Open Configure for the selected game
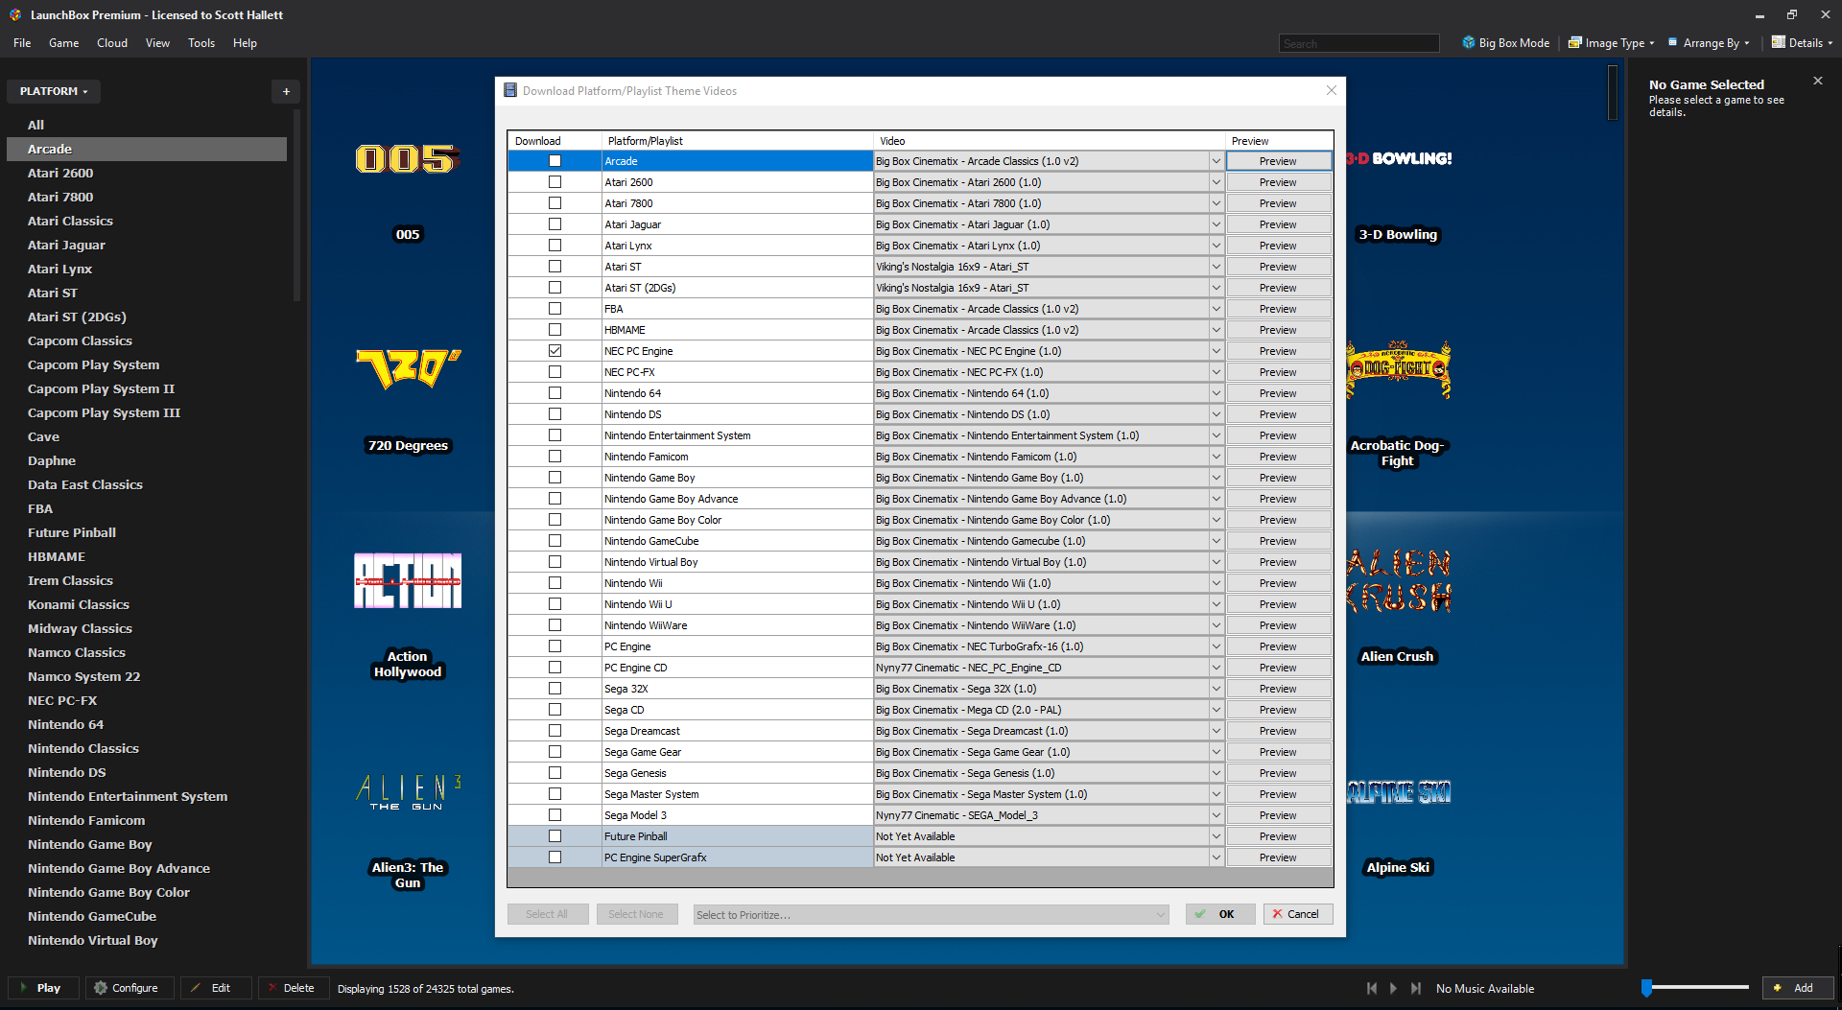 click(x=130, y=988)
